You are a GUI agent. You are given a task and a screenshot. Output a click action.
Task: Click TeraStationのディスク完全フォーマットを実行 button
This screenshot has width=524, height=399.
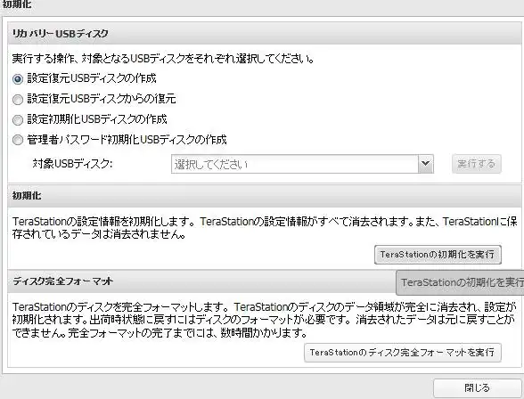pos(403,353)
